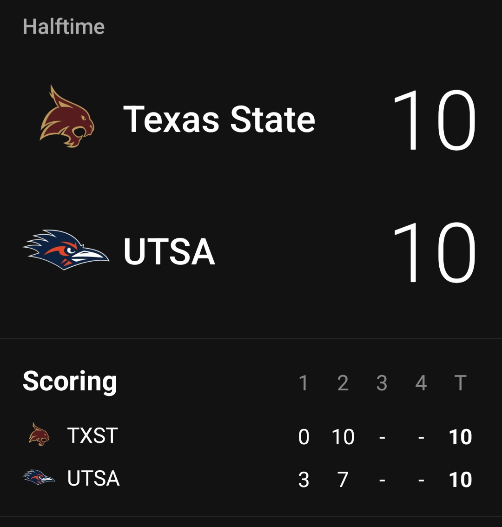The width and height of the screenshot is (502, 527).
Task: Click the UTSA abbreviation in scoring table
Action: point(93,479)
